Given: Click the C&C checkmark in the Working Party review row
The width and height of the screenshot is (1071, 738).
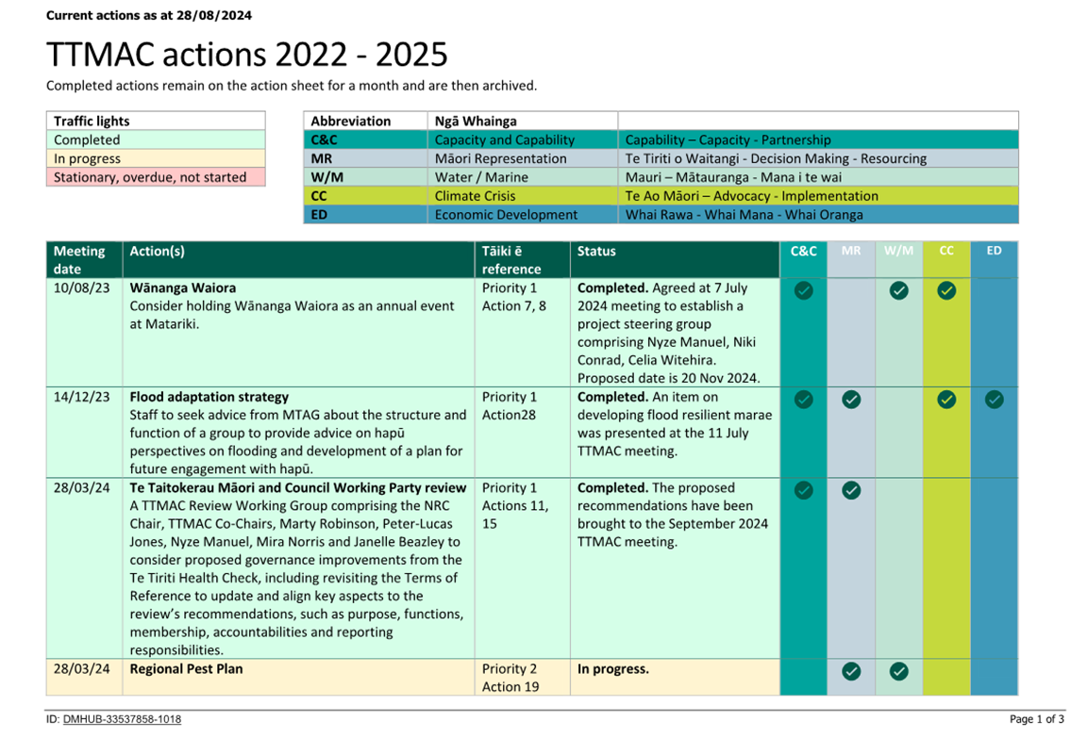Looking at the screenshot, I should coord(803,490).
